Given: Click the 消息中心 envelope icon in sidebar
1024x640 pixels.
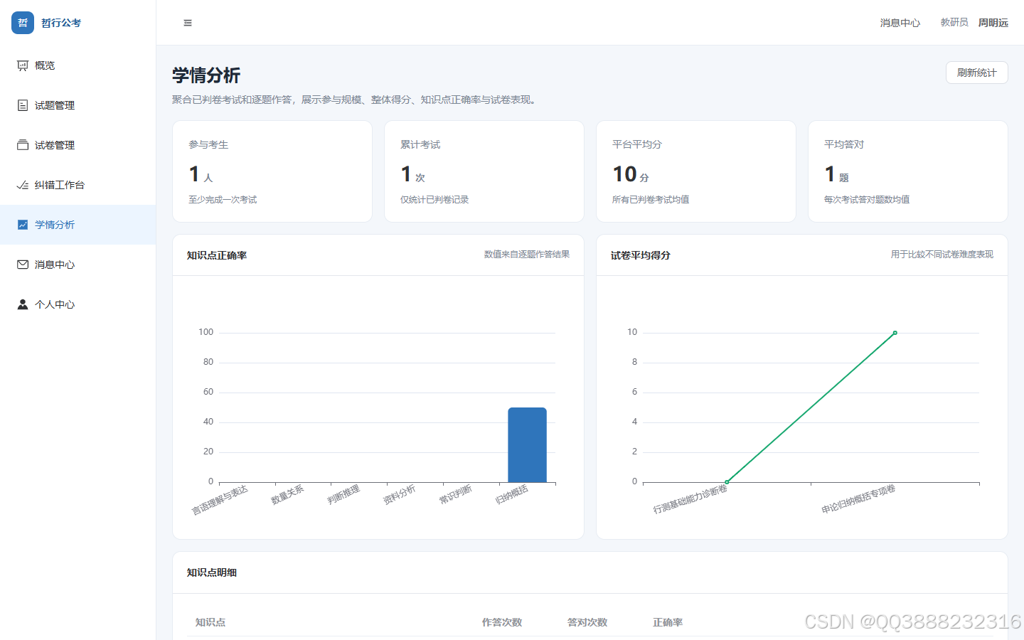Looking at the screenshot, I should 23,265.
